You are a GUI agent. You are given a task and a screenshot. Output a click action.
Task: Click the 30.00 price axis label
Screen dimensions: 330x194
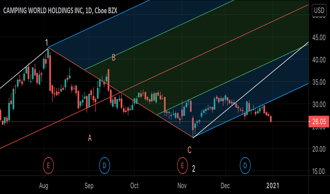click(319, 104)
